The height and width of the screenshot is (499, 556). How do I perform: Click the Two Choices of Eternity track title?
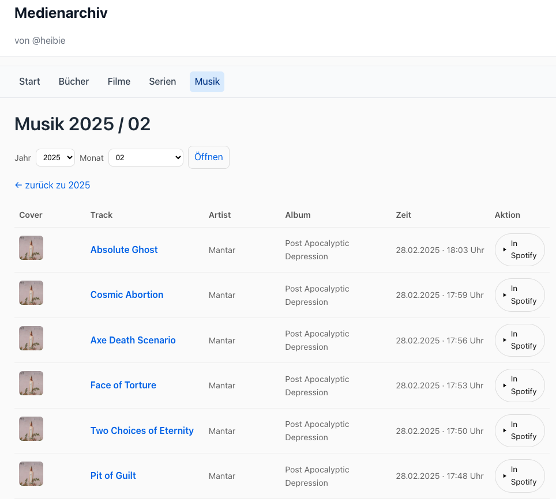(142, 430)
